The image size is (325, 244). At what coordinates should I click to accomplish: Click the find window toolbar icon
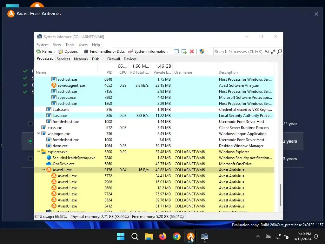tap(176, 51)
